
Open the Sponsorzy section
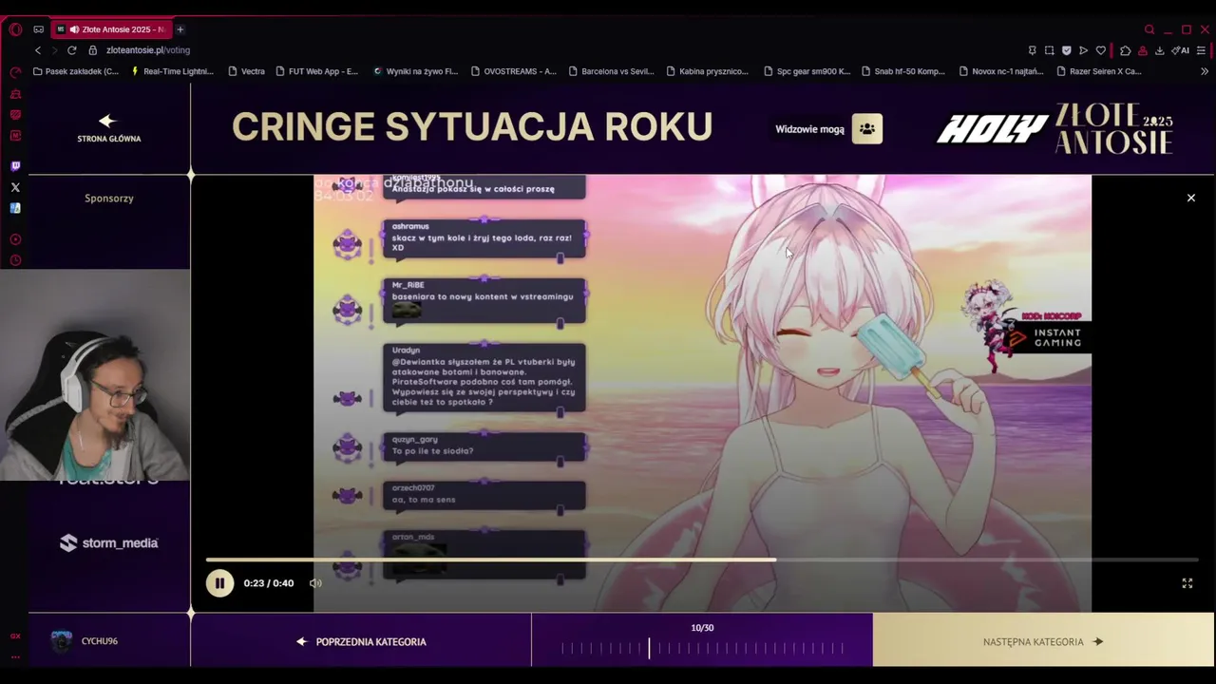(108, 199)
